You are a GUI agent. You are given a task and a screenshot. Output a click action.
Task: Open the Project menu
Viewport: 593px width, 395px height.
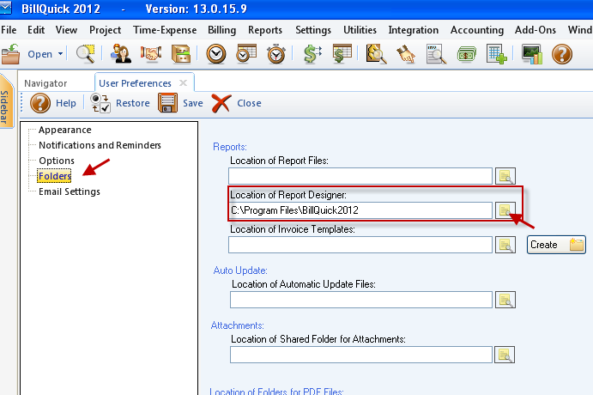pyautogui.click(x=106, y=30)
